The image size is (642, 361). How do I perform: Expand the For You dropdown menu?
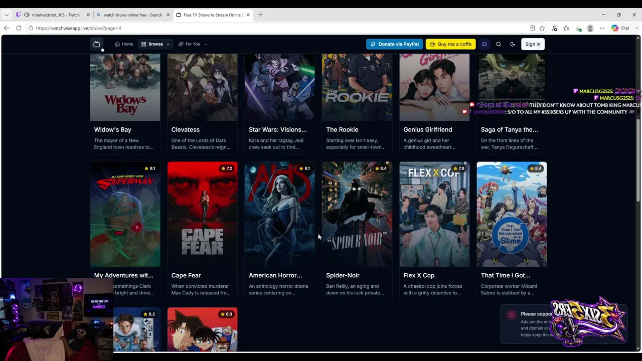193,44
